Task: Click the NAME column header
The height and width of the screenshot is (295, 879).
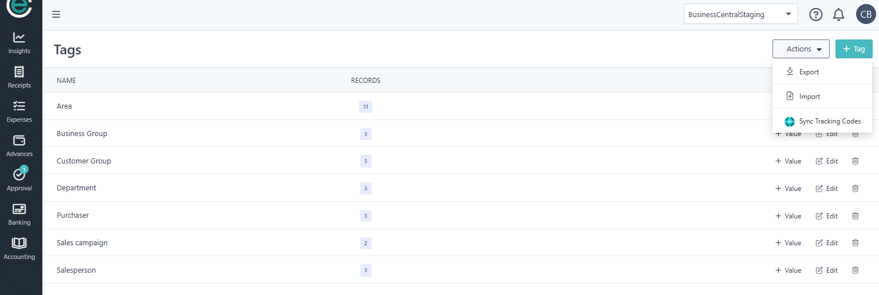Action: [x=66, y=81]
